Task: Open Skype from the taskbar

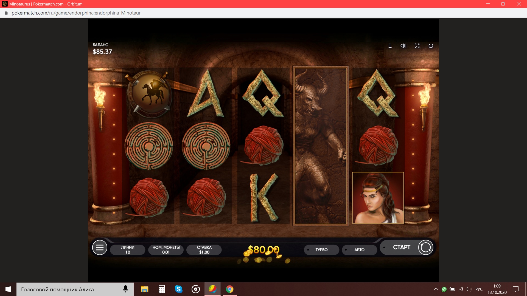Action: coord(178,289)
